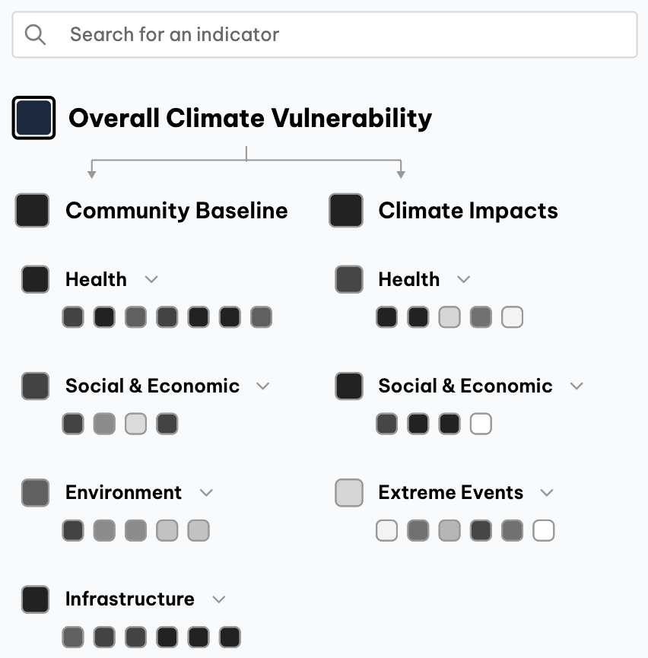Click the search magnifier icon
The height and width of the screenshot is (658, 648).
coord(35,34)
